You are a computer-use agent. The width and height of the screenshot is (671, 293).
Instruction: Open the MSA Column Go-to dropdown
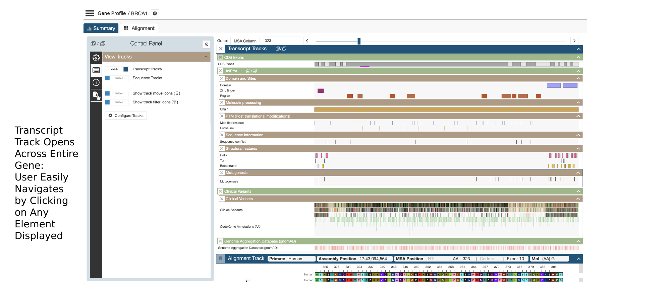245,41
